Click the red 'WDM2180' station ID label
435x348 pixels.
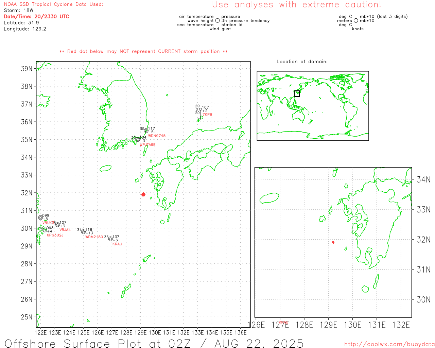94,237
